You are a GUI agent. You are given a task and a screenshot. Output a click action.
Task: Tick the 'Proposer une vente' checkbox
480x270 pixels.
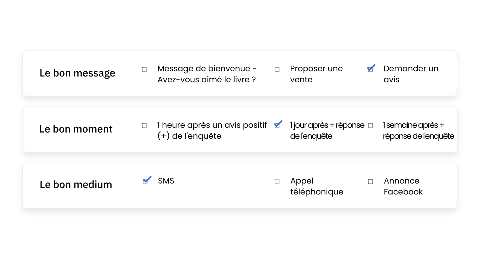coord(277,70)
